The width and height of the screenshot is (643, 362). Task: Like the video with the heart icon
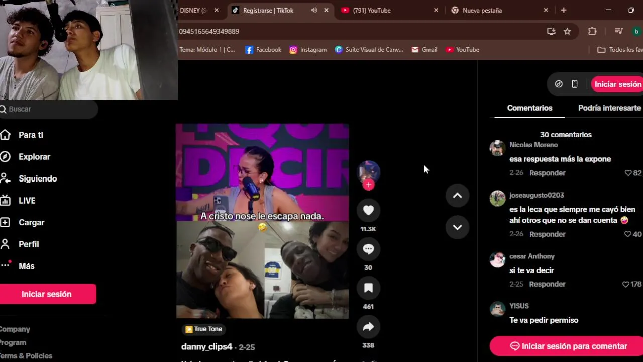pos(368,210)
